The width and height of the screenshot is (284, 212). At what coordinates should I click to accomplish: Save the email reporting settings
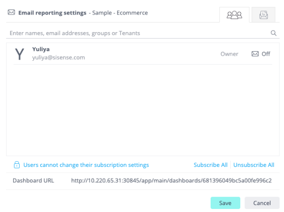click(x=225, y=203)
